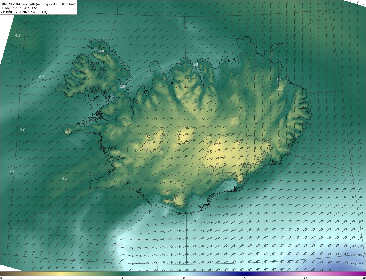Click the 3.1 value label on the map

(x=87, y=71)
